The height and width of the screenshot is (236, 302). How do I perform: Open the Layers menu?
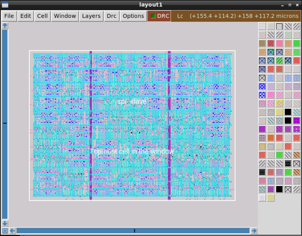point(91,16)
